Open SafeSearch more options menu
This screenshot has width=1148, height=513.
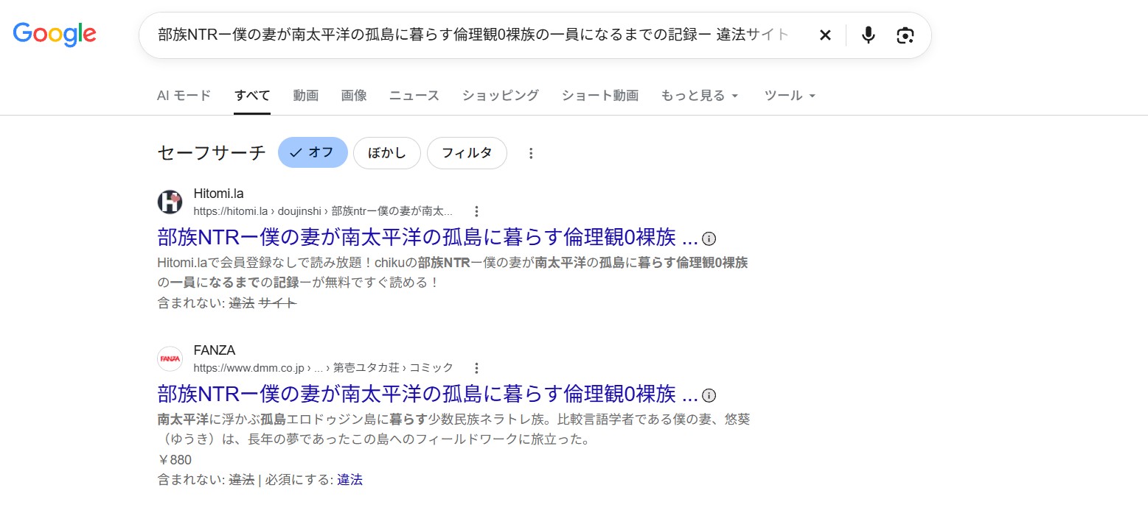[531, 153]
